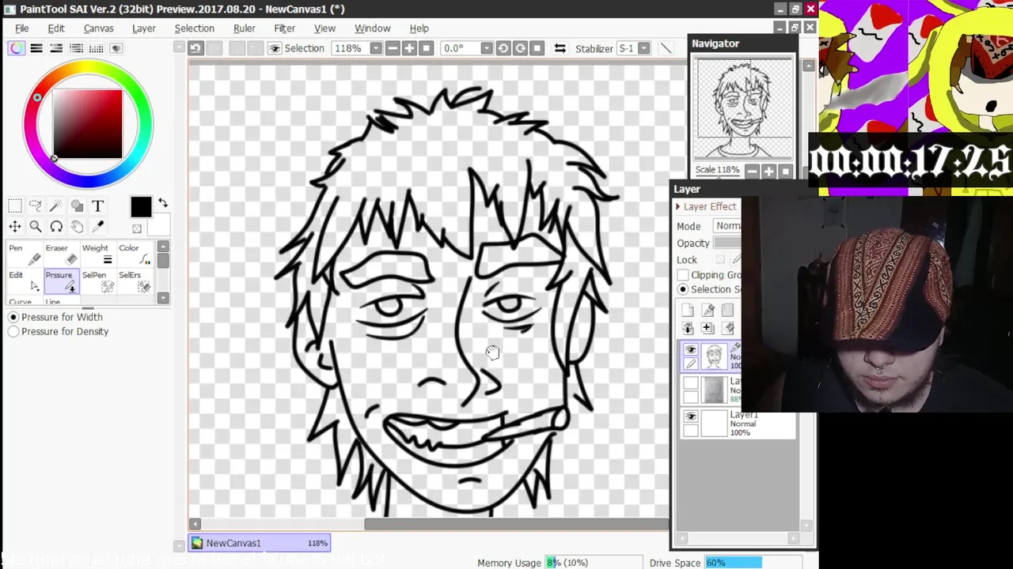Select the Move tool

click(15, 227)
